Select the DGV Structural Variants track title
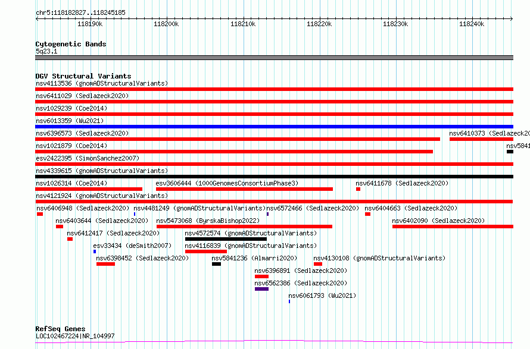The image size is (530, 349). click(x=83, y=76)
